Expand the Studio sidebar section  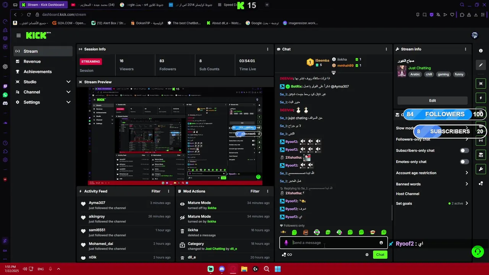pos(68,82)
